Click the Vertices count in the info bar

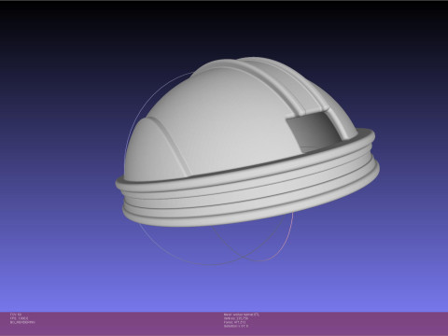[236, 318]
